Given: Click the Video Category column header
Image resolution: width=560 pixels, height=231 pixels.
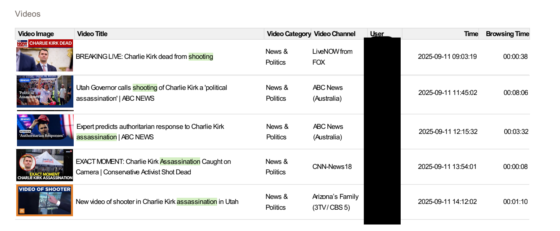Looking at the screenshot, I should (289, 34).
